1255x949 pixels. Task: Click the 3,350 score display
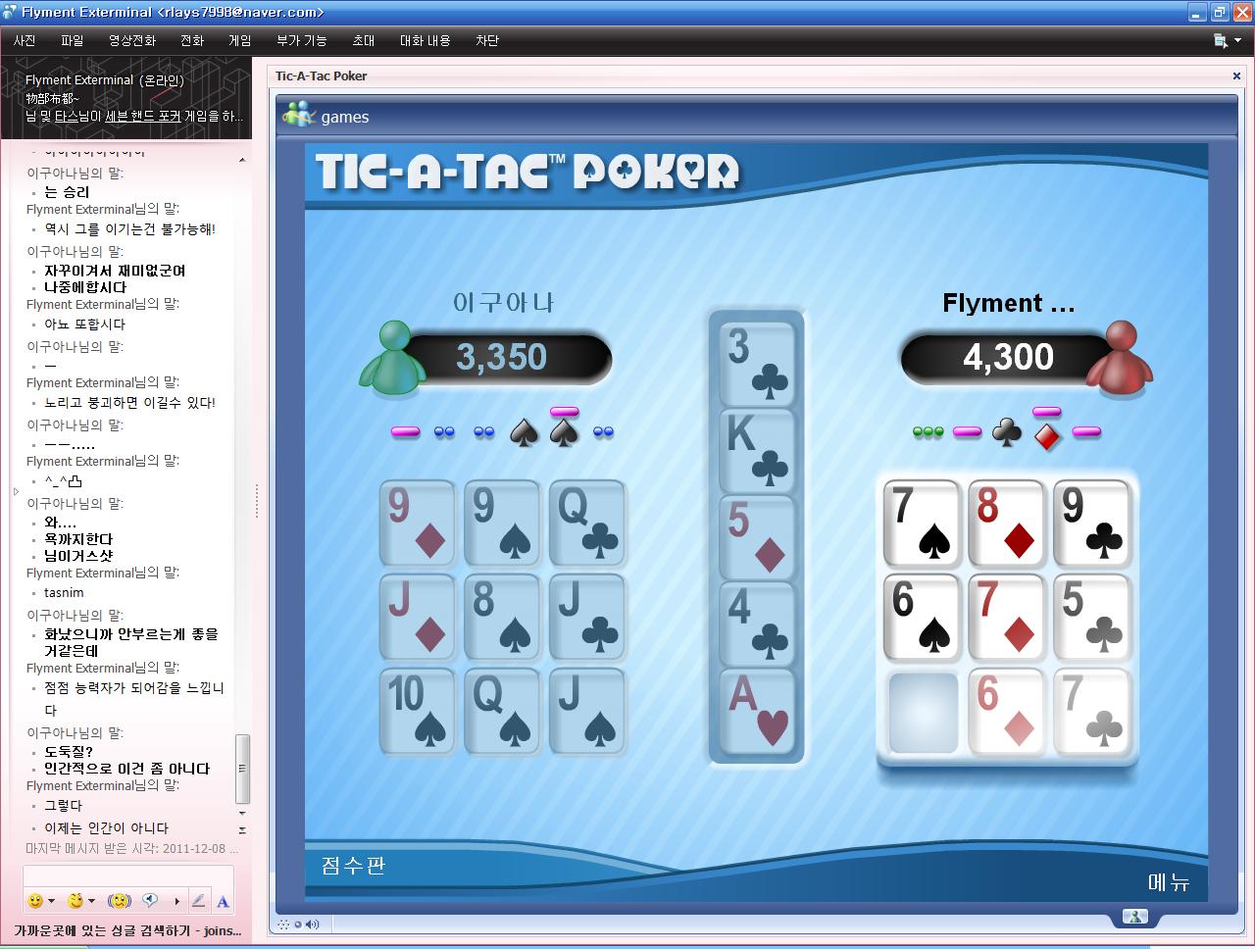tap(502, 357)
